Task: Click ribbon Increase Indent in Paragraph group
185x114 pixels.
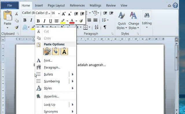Action: click(111, 13)
